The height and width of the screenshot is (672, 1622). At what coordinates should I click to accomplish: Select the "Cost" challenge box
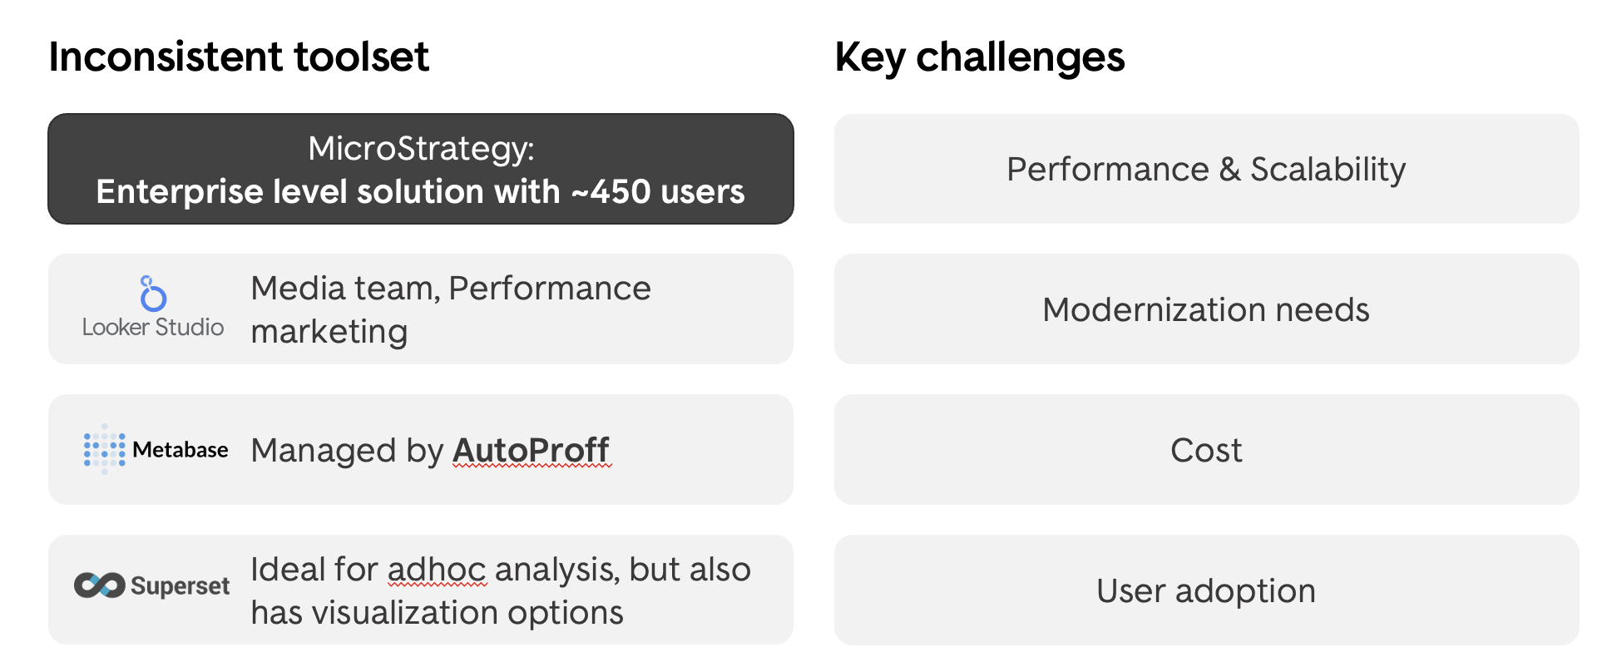(1206, 450)
